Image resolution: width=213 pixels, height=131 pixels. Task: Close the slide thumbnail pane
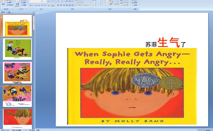33,12
